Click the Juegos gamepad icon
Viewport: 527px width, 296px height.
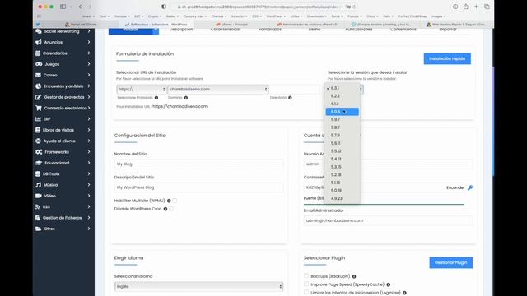click(39, 64)
